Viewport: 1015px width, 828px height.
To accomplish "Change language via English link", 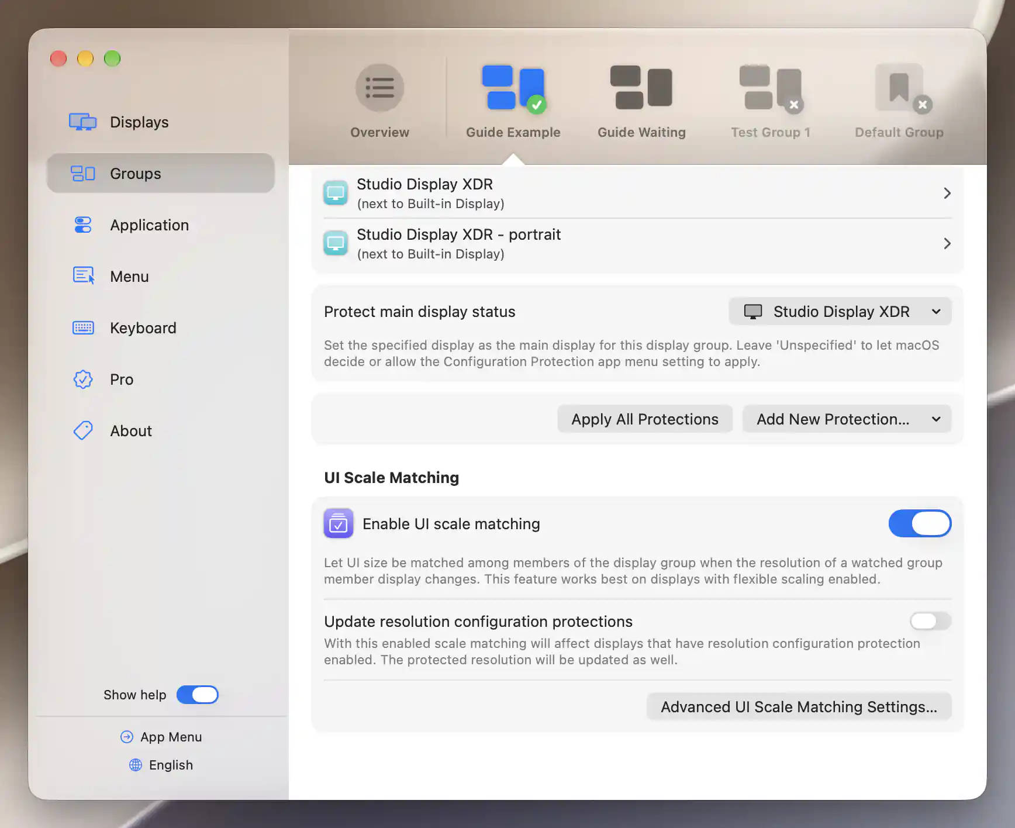I will (x=171, y=765).
